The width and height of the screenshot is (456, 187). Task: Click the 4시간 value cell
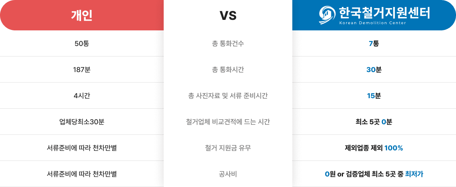point(82,96)
